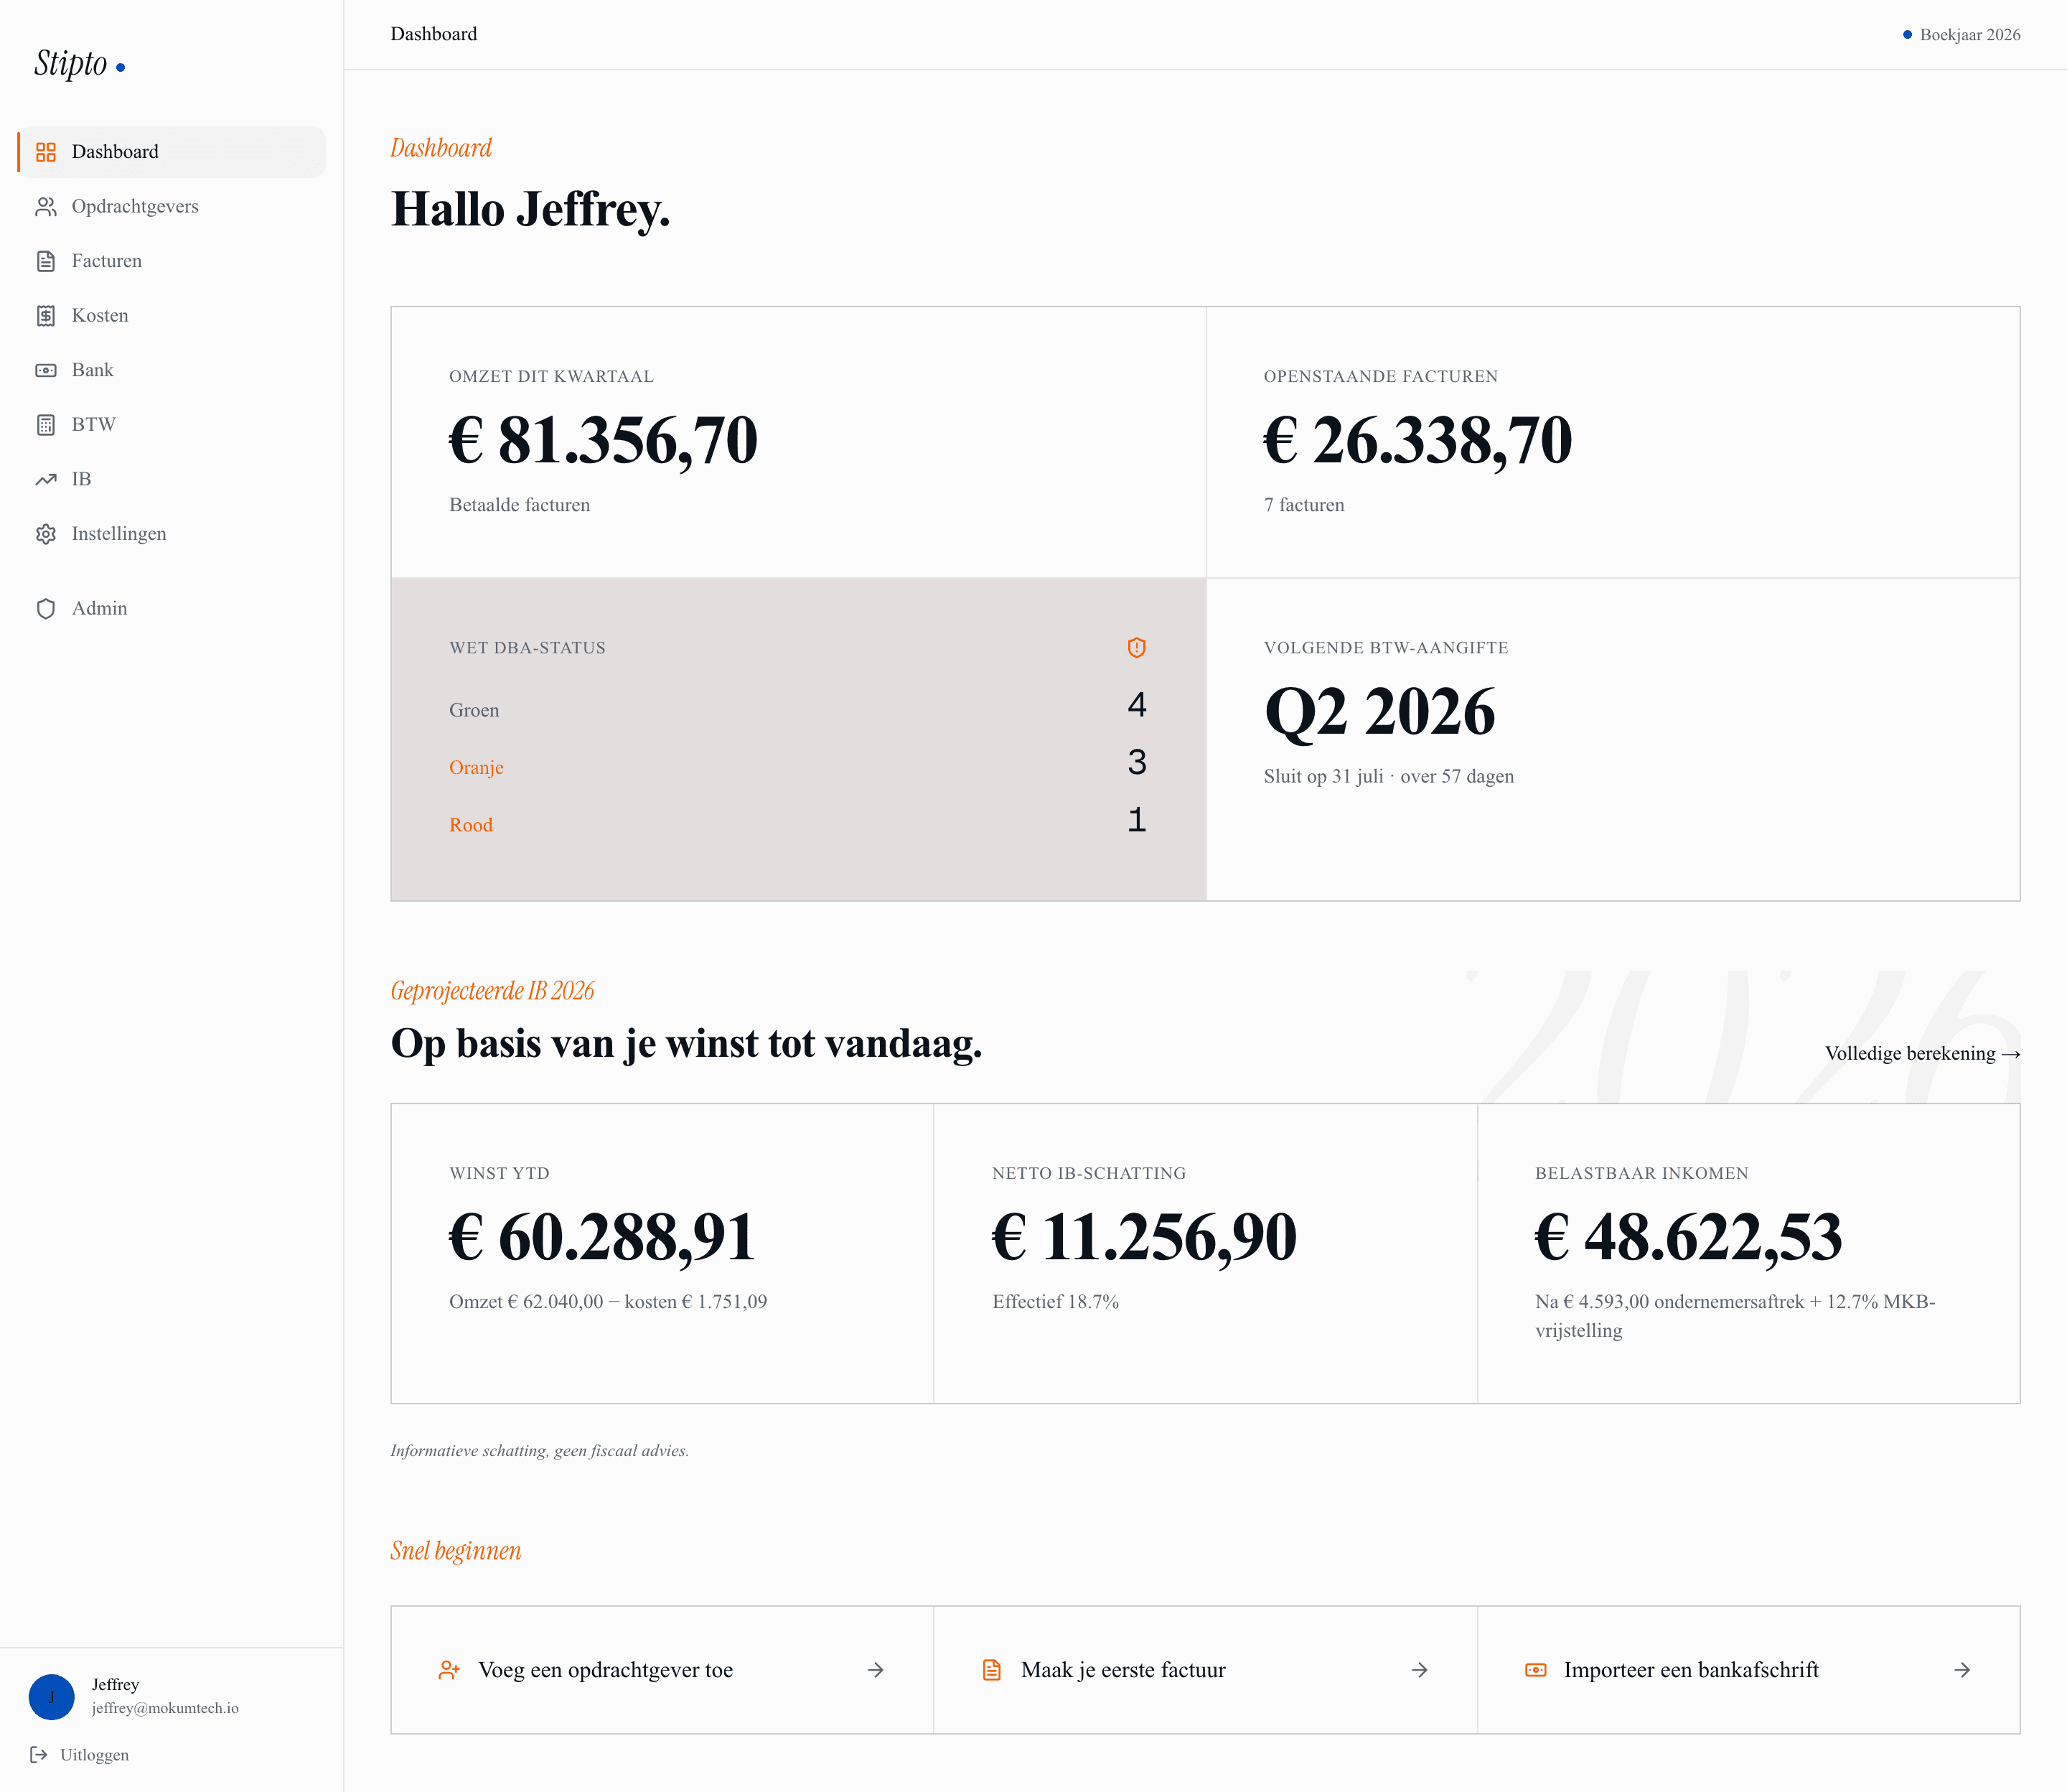Click the Uitloggen logout icon
This screenshot has height=1792, width=2067.
[x=39, y=1755]
